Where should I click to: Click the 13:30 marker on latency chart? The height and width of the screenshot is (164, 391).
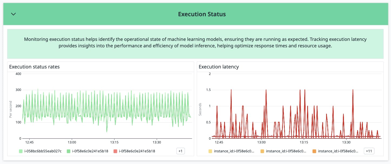coord(346,142)
